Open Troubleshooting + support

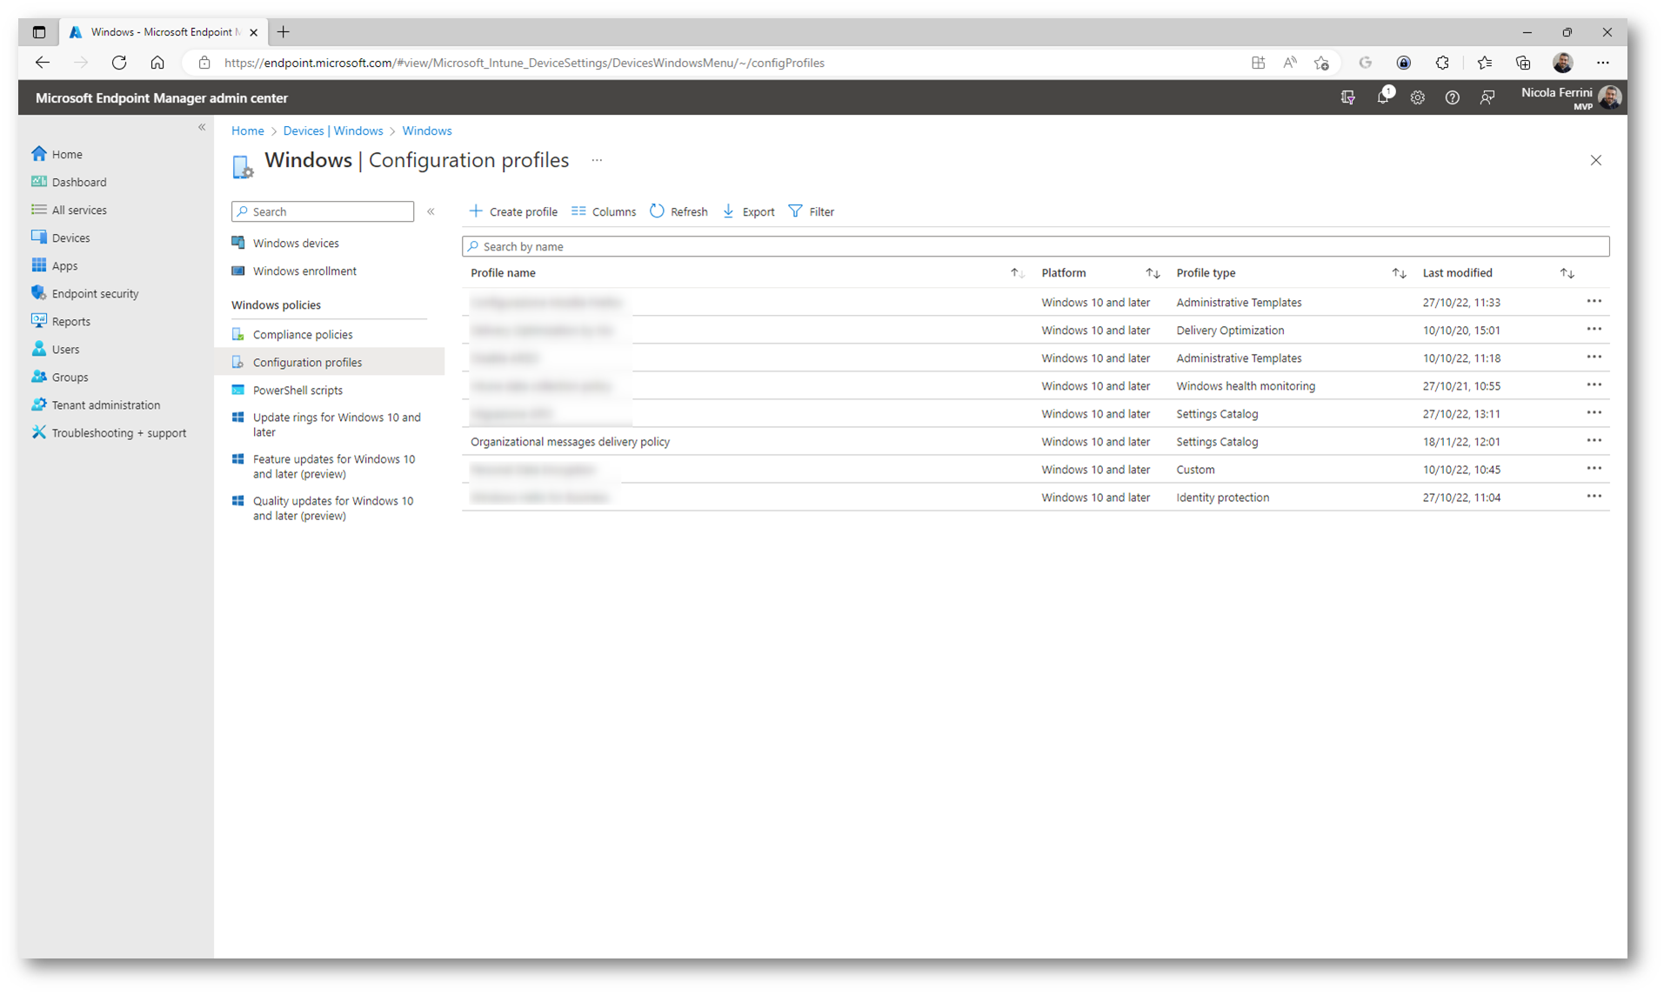109,432
